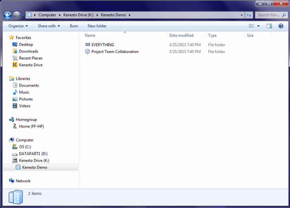Open Libraries in navigation pane
The height and width of the screenshot is (208, 290).
point(23,79)
